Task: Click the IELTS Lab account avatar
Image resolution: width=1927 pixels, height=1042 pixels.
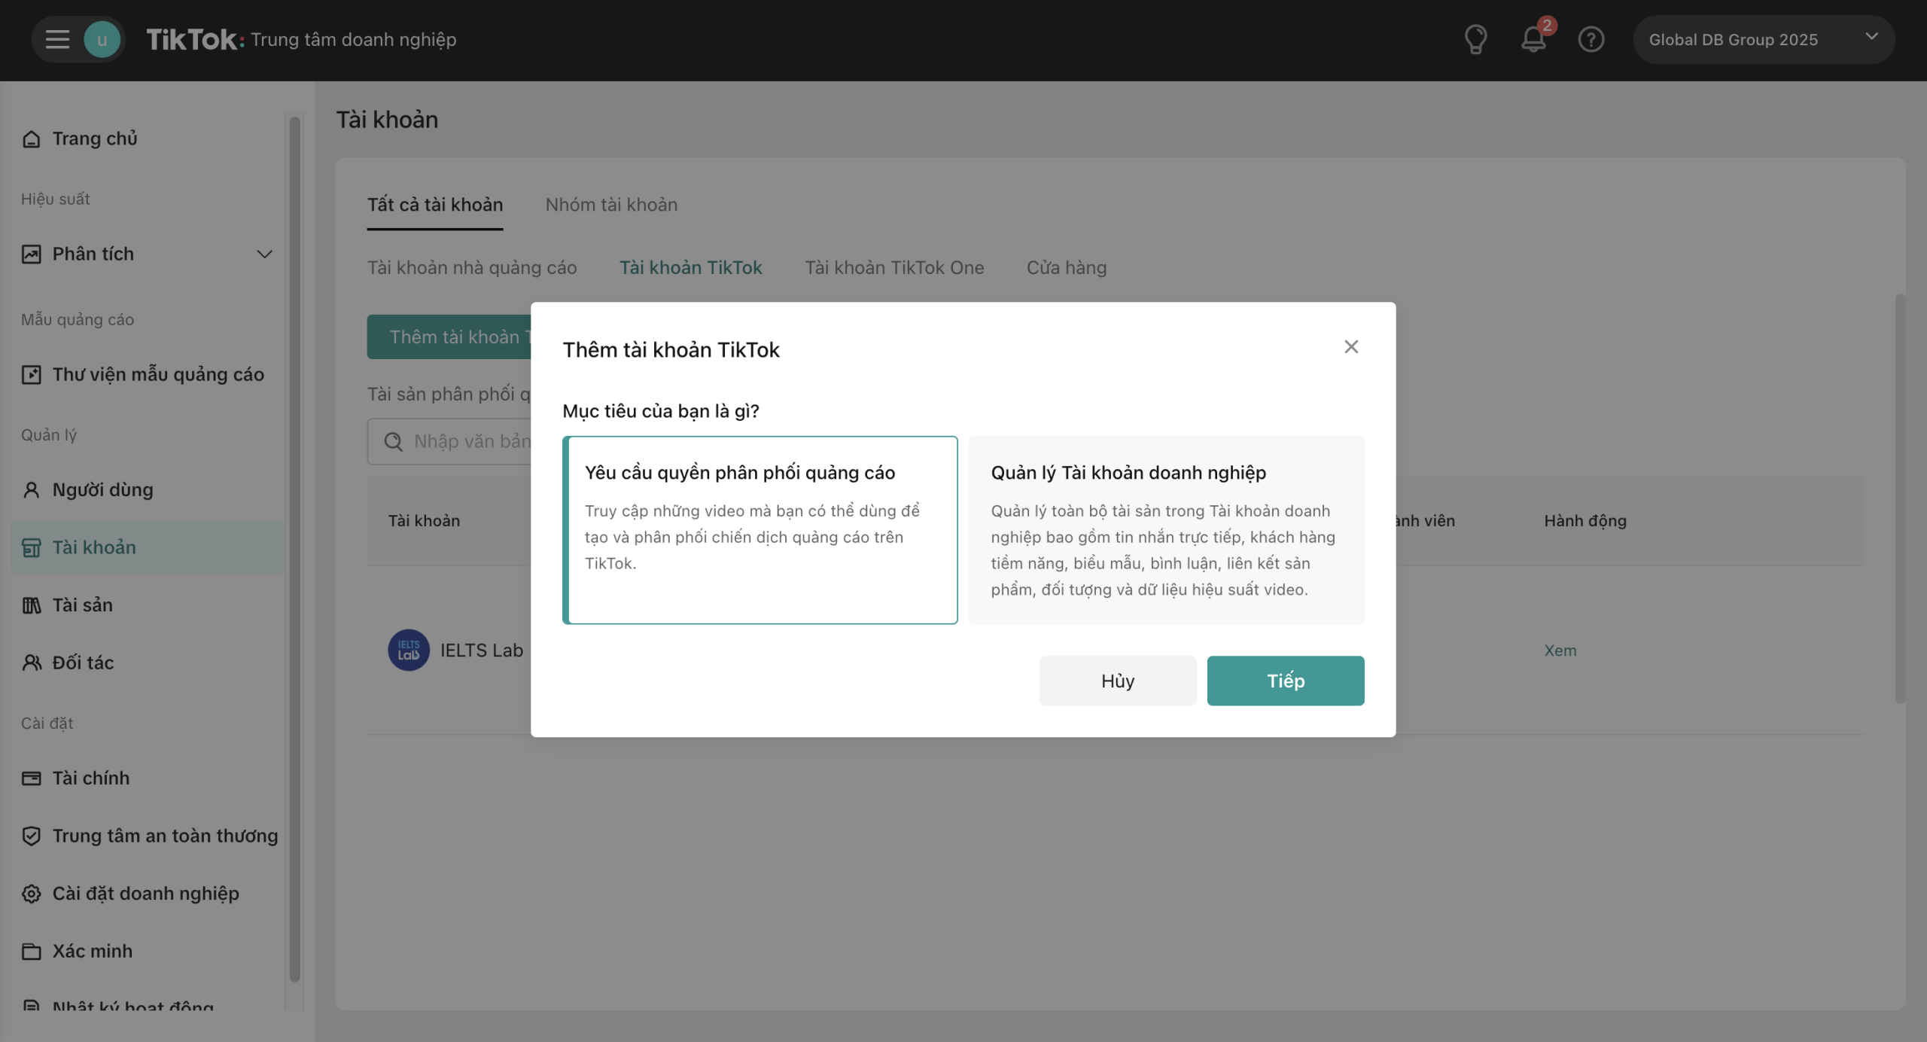Action: click(x=409, y=650)
